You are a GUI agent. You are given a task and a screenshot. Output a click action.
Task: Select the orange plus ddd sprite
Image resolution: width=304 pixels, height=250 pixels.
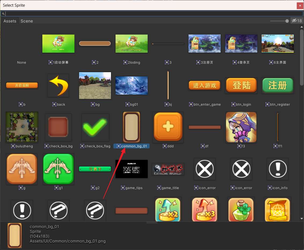(x=168, y=127)
